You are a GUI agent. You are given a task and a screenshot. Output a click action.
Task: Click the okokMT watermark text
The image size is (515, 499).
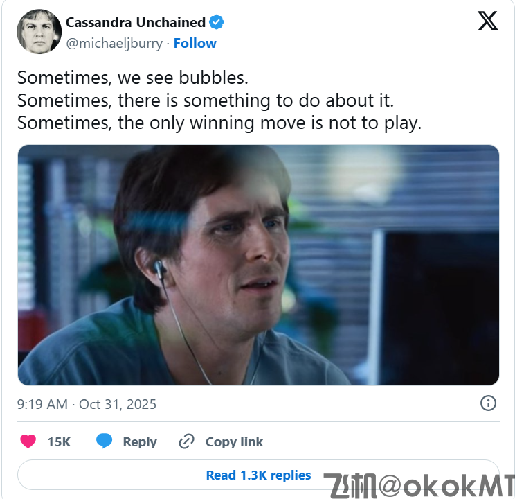pos(419,486)
